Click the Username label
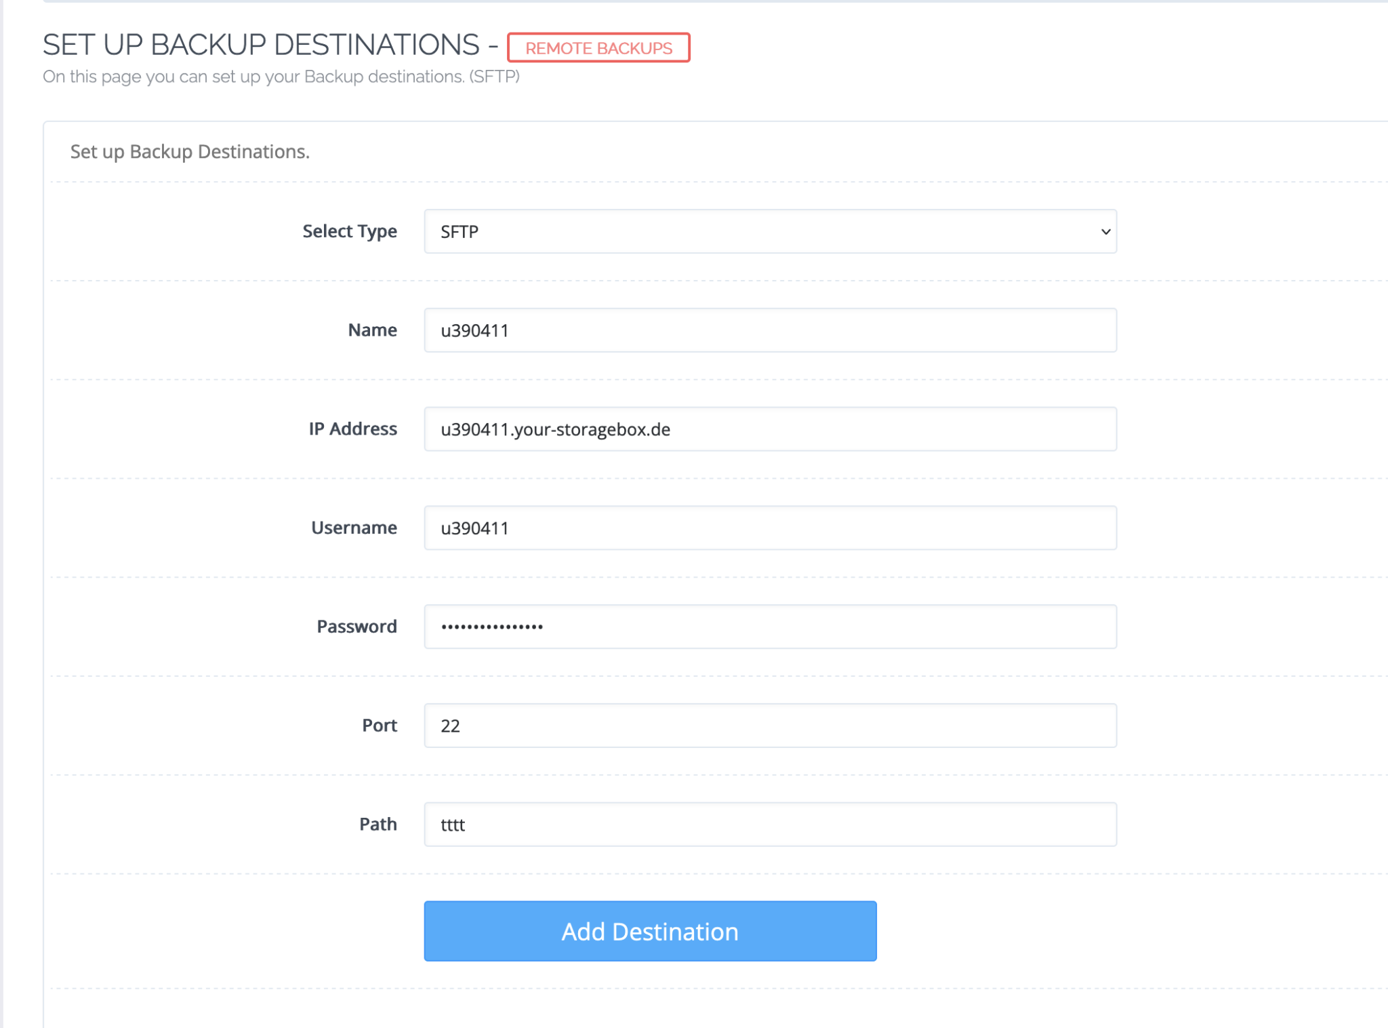 (x=354, y=528)
